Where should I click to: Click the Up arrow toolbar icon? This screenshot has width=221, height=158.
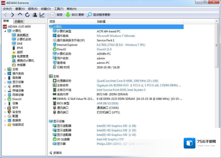click(x=20, y=15)
